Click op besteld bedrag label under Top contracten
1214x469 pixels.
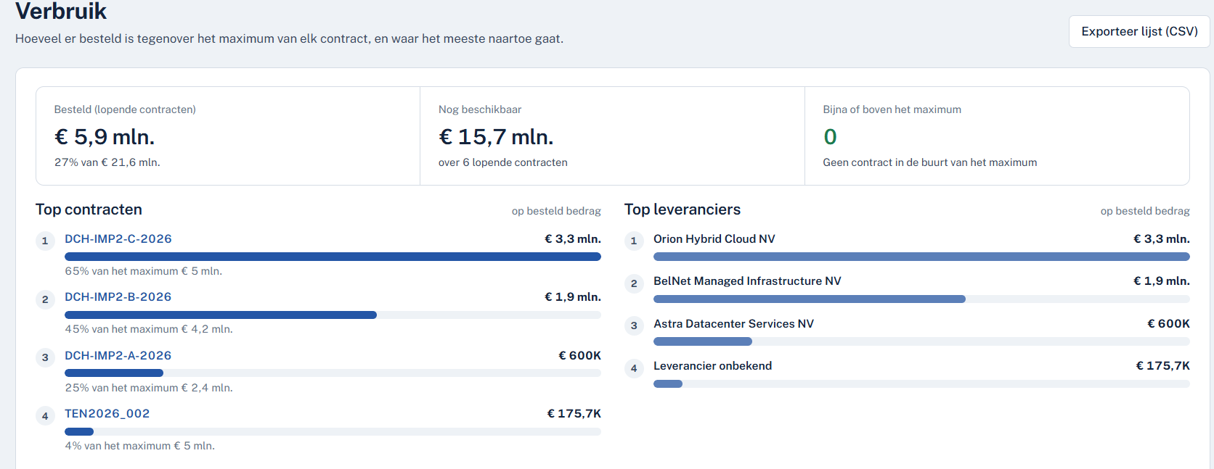tap(556, 211)
